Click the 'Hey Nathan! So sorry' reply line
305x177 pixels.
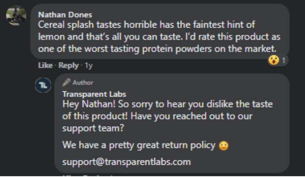coord(168,104)
